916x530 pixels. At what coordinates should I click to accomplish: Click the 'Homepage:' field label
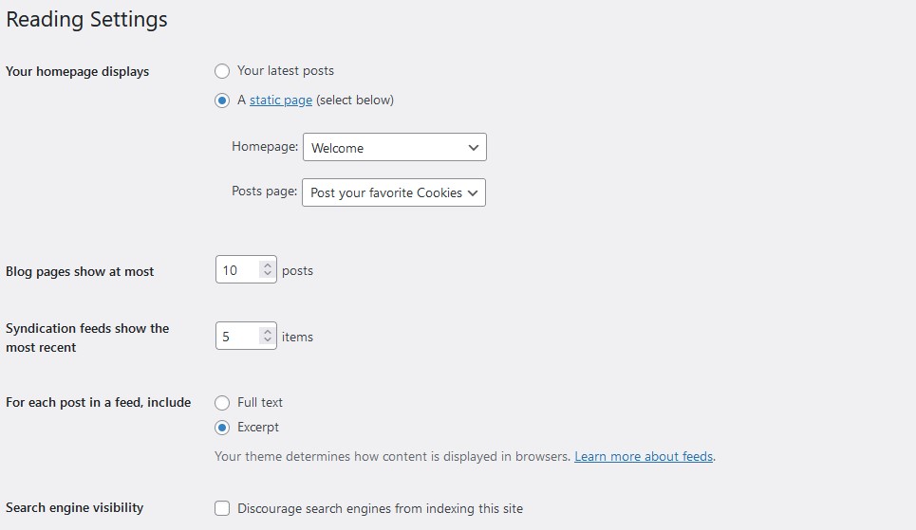pos(265,147)
